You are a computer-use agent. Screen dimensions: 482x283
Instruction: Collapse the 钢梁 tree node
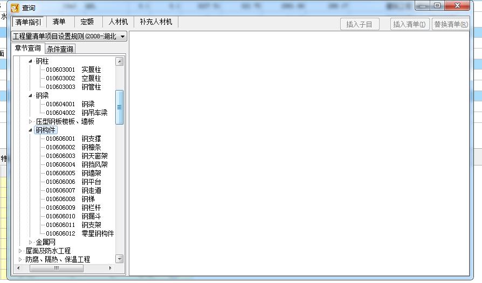tap(30, 95)
